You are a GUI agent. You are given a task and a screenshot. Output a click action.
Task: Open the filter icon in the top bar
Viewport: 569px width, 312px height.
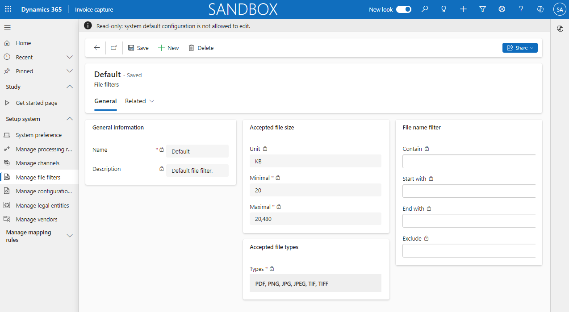[x=482, y=9]
